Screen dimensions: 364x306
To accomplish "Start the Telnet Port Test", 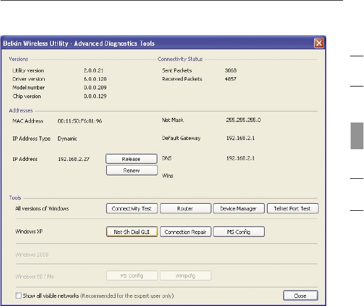I will coord(293,208).
